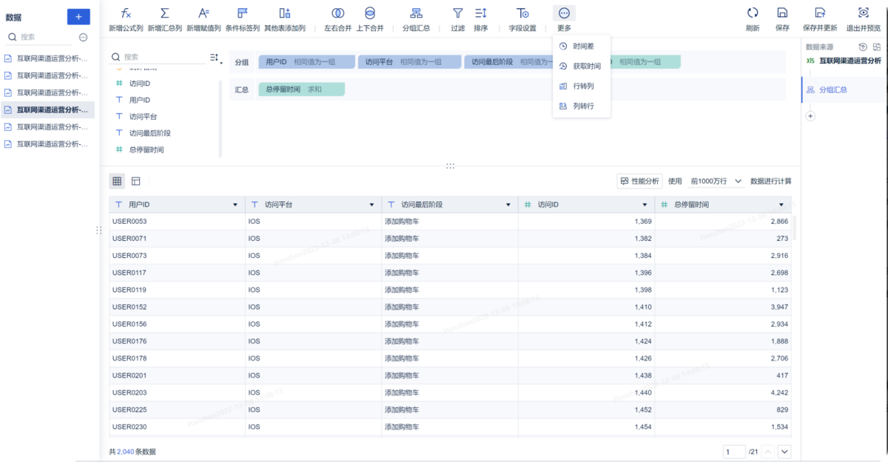Open the 访问平台 column header dropdown
This screenshot has height=462, width=888.
(x=372, y=205)
